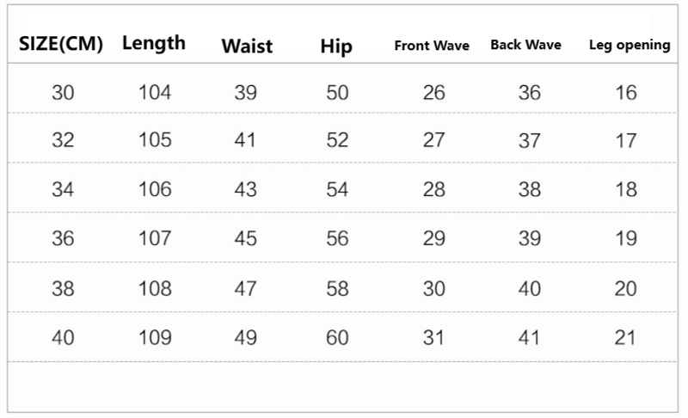This screenshot has height=418, width=688.
Task: Select the Waist value 49
Action: [246, 337]
